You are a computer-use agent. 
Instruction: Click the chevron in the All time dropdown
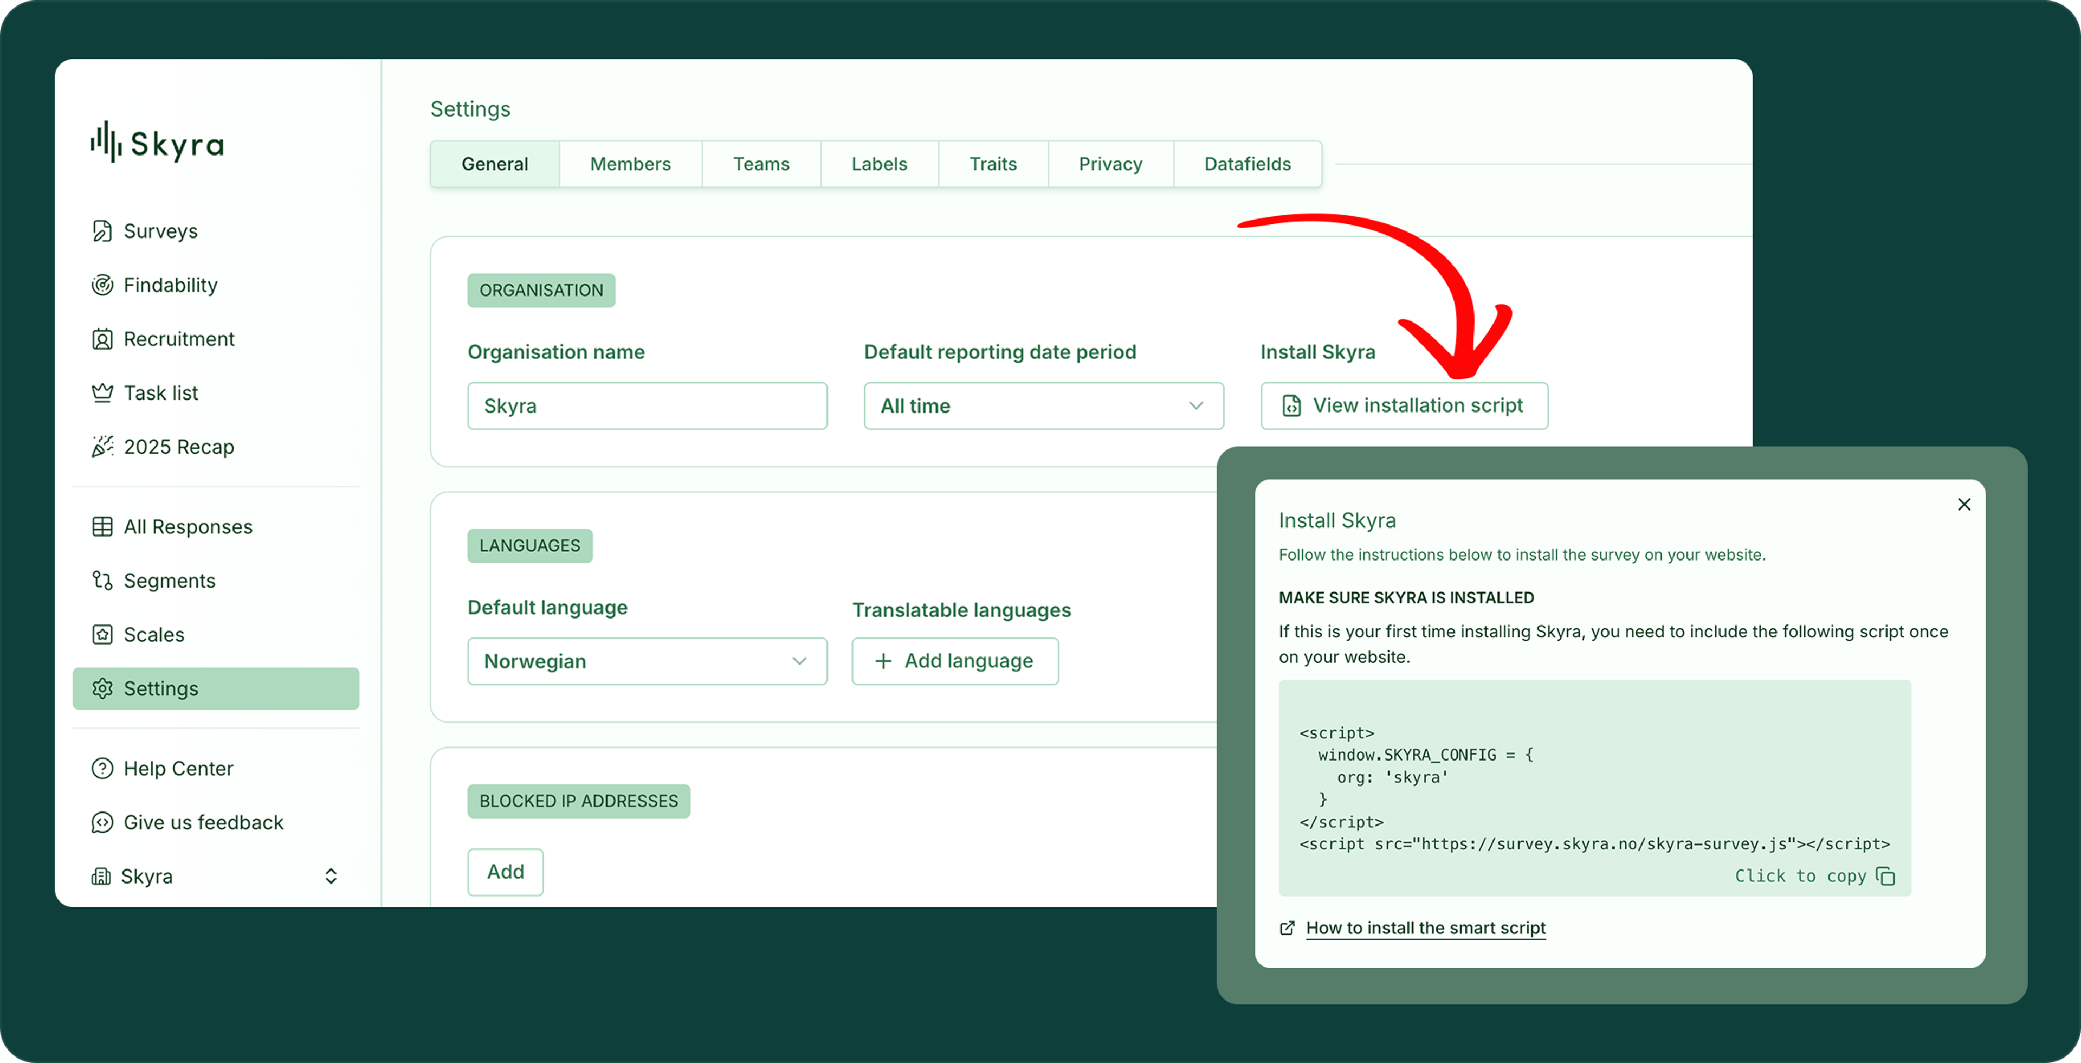(x=1197, y=405)
